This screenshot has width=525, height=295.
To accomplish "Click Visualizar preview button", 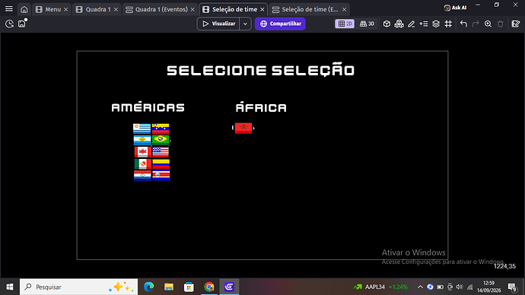I will [x=218, y=24].
